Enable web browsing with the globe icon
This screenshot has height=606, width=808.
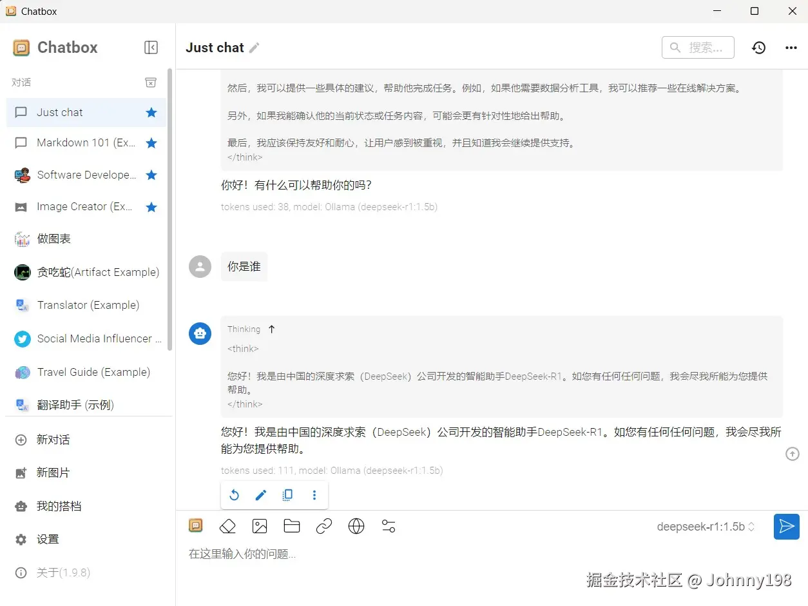[356, 526]
